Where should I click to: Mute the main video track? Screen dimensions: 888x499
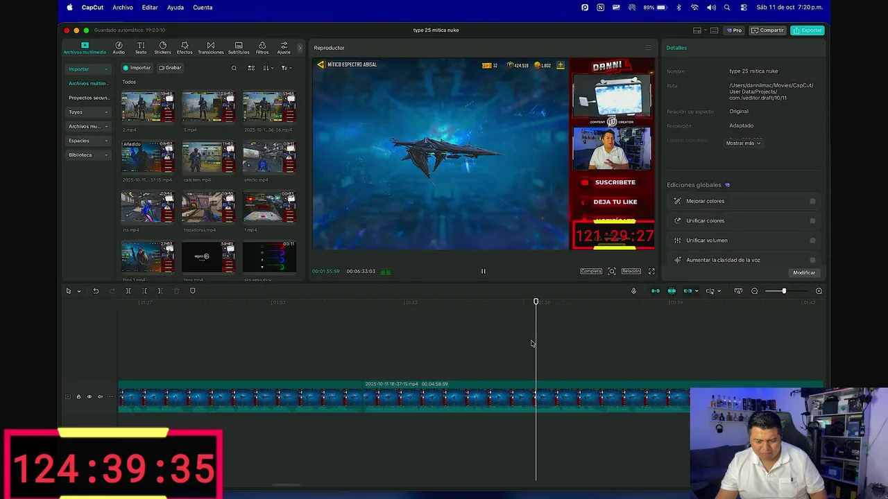100,396
